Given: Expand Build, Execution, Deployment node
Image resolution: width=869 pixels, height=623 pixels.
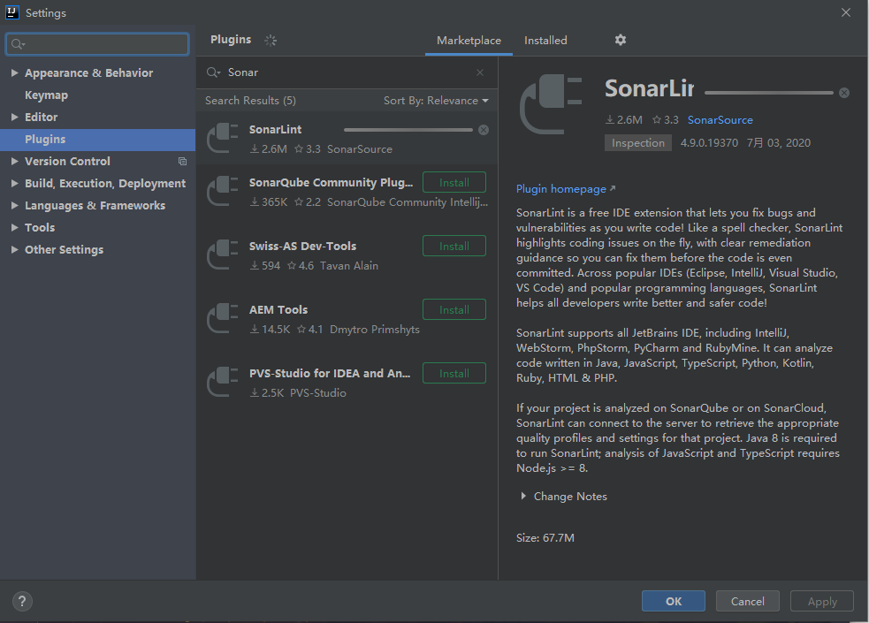Looking at the screenshot, I should tap(15, 183).
